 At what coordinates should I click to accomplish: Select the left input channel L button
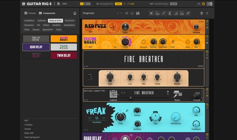click(82, 4)
